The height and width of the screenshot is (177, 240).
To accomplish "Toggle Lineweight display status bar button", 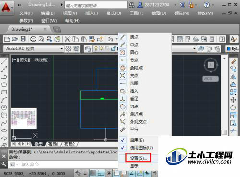I will tap(155, 173).
